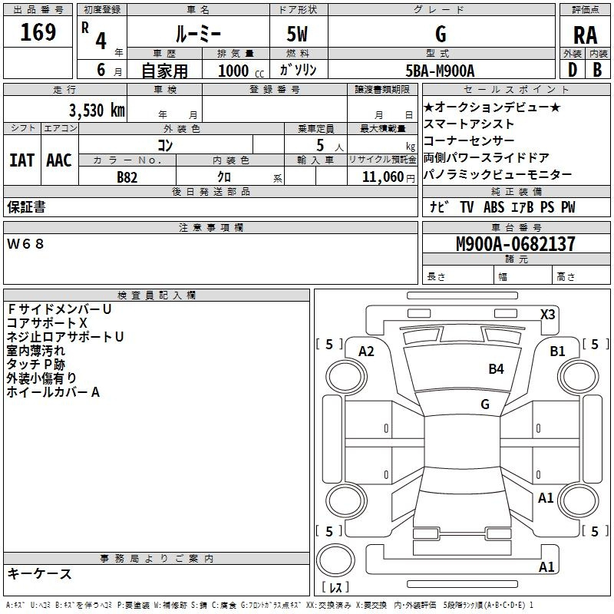Select the W68 note in remarks box
614x614 pixels.
pyautogui.click(x=26, y=244)
